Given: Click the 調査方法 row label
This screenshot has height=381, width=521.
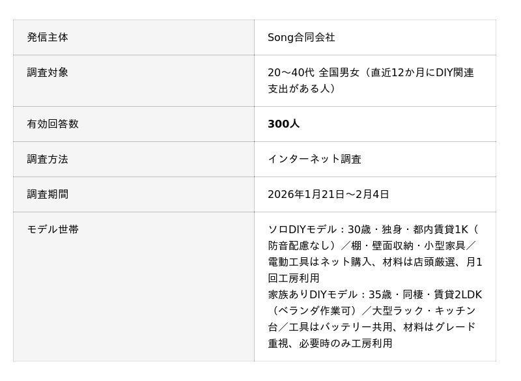Looking at the screenshot, I should pyautogui.click(x=48, y=160).
